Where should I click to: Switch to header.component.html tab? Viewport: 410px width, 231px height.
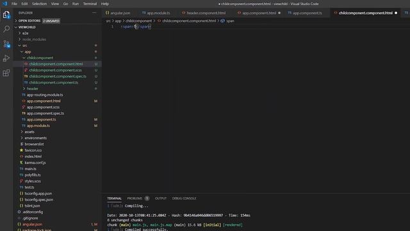point(204,13)
